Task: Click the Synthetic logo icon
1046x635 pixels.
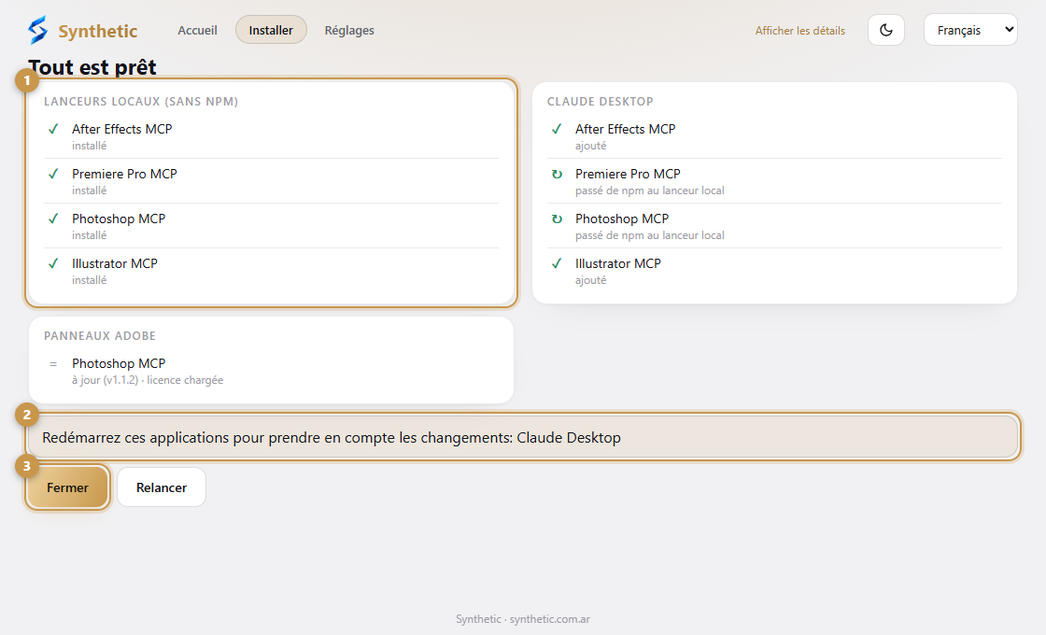Action: coord(37,30)
